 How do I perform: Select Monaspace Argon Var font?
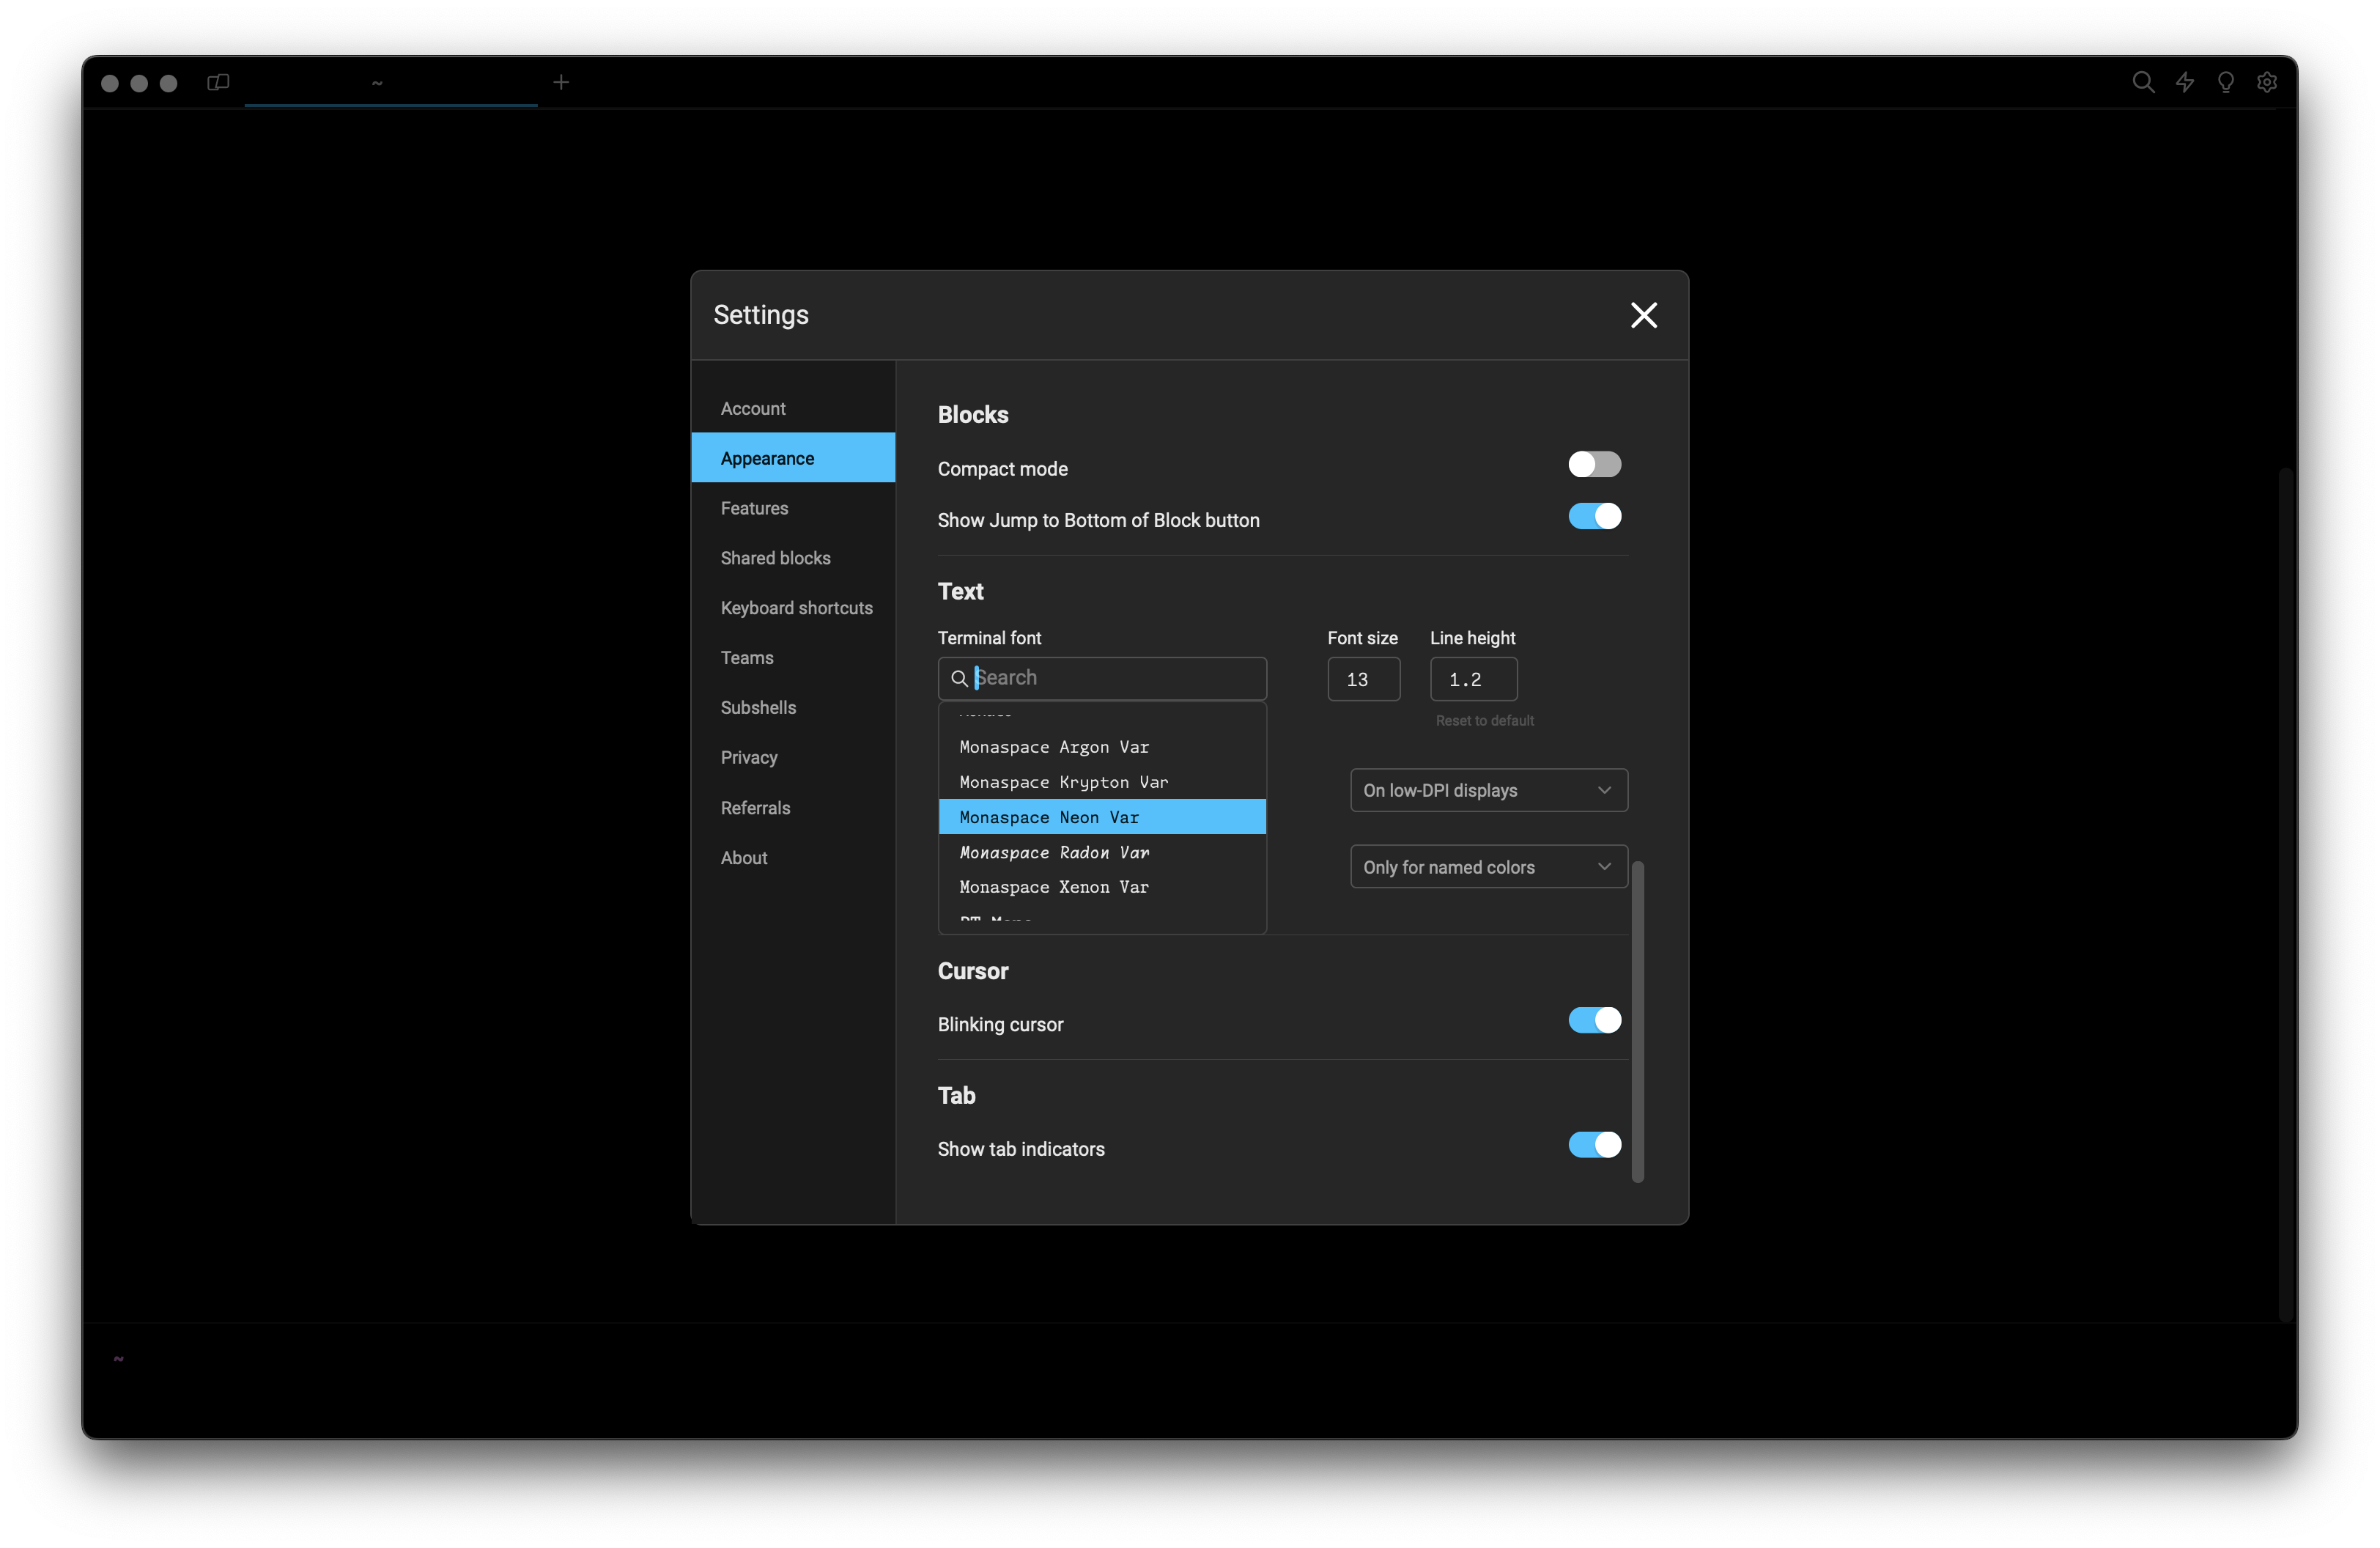tap(1102, 747)
